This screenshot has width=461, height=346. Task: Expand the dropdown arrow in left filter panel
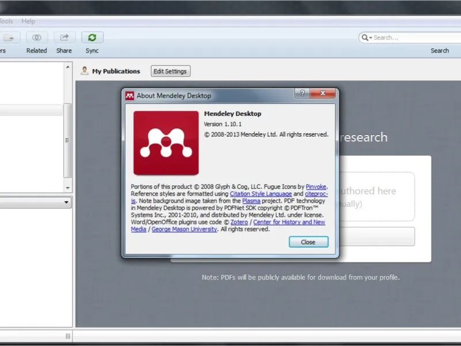[x=66, y=202]
